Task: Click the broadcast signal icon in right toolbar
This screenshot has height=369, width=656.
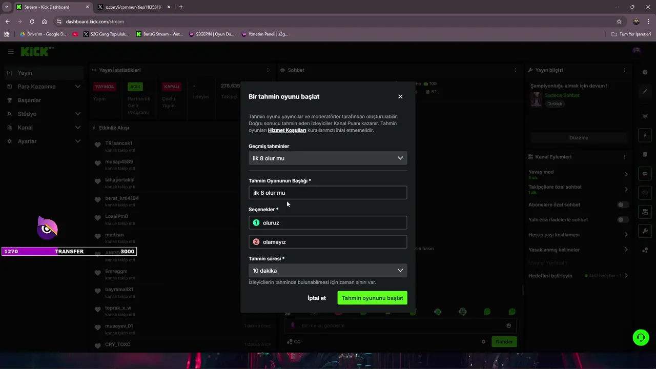Action: (x=645, y=193)
